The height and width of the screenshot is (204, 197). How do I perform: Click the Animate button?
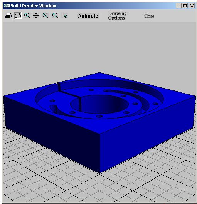click(x=88, y=16)
